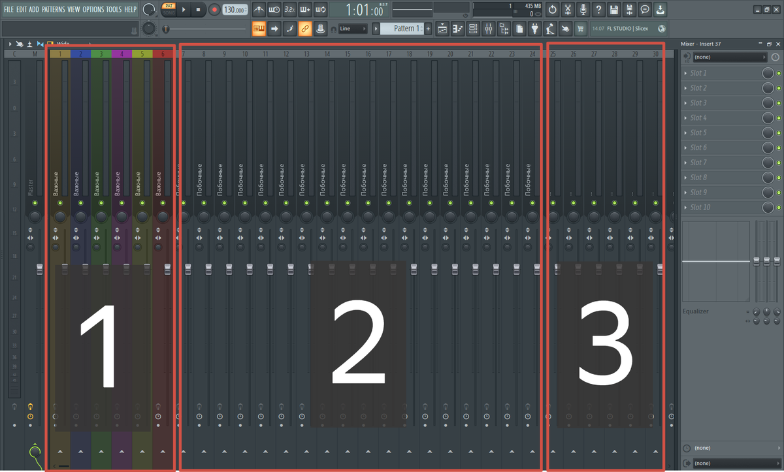
Task: Click the help question mark icon
Action: [x=598, y=10]
